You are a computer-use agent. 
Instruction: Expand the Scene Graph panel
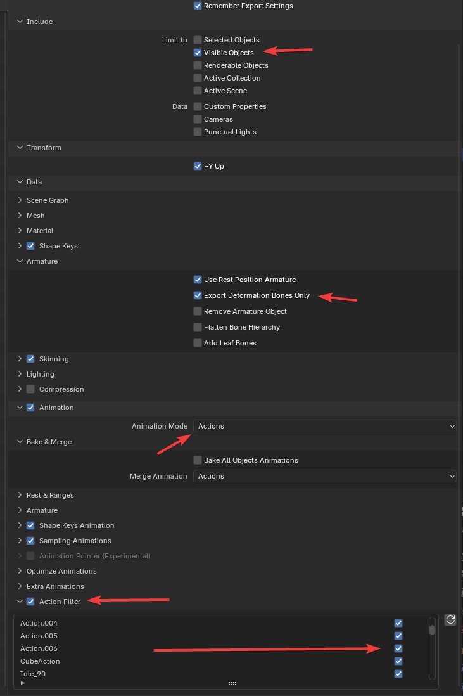(20, 200)
